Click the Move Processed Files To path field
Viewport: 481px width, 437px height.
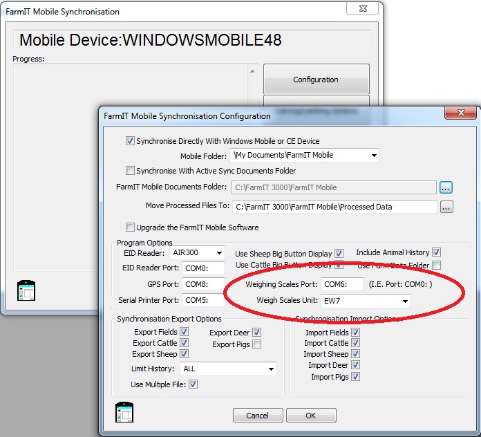[334, 207]
